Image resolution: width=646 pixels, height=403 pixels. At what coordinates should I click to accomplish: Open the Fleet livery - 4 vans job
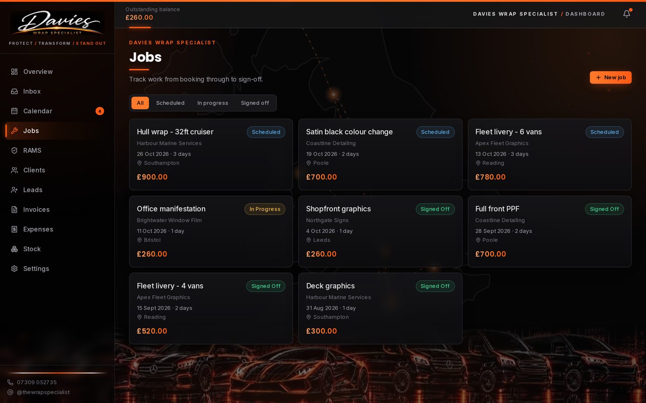coord(211,309)
